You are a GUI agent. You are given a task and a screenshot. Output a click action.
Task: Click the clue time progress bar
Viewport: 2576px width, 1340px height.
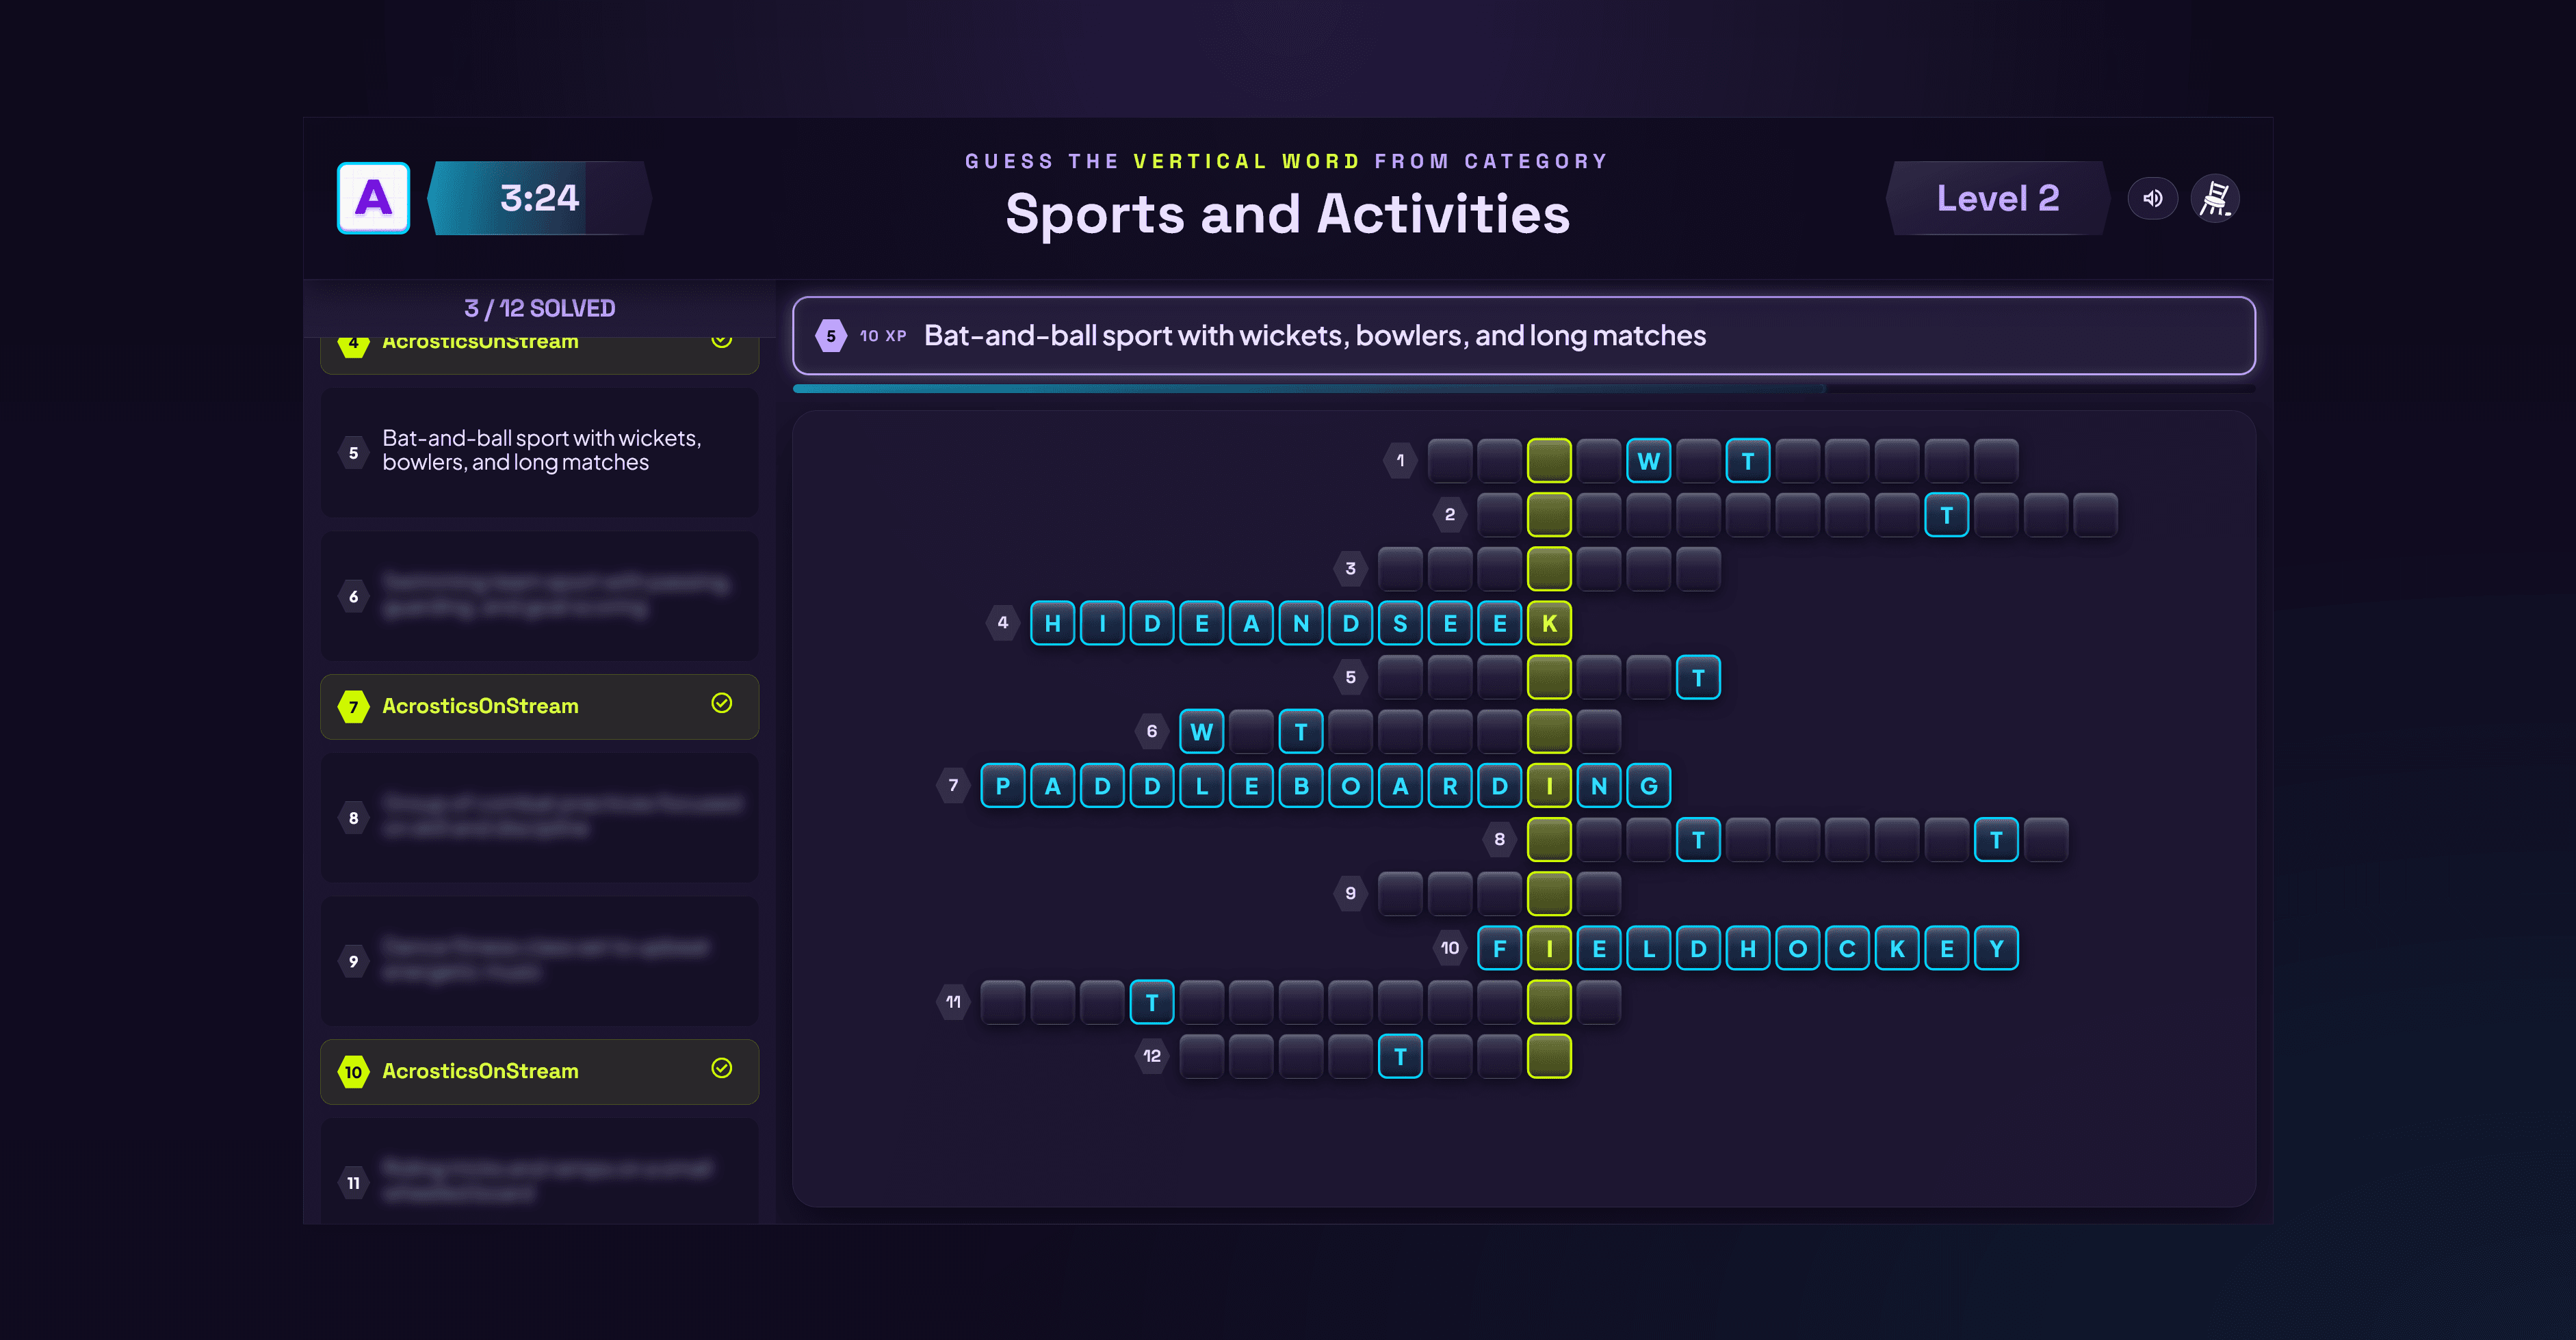click(x=1524, y=389)
